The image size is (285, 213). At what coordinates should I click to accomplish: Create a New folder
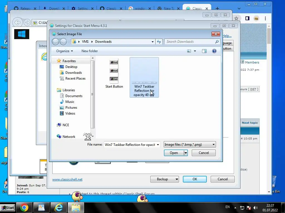point(90,51)
